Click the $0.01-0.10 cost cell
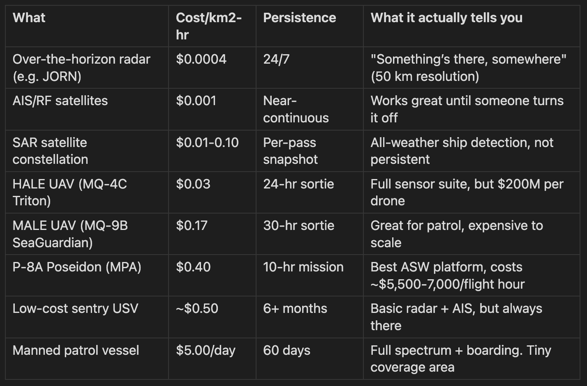The width and height of the screenshot is (587, 386). pyautogui.click(x=207, y=142)
